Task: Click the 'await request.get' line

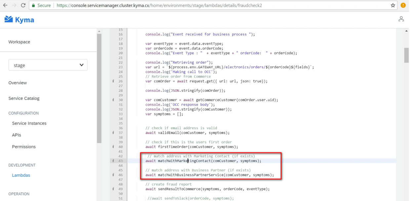Action: pyautogui.click(x=206, y=81)
